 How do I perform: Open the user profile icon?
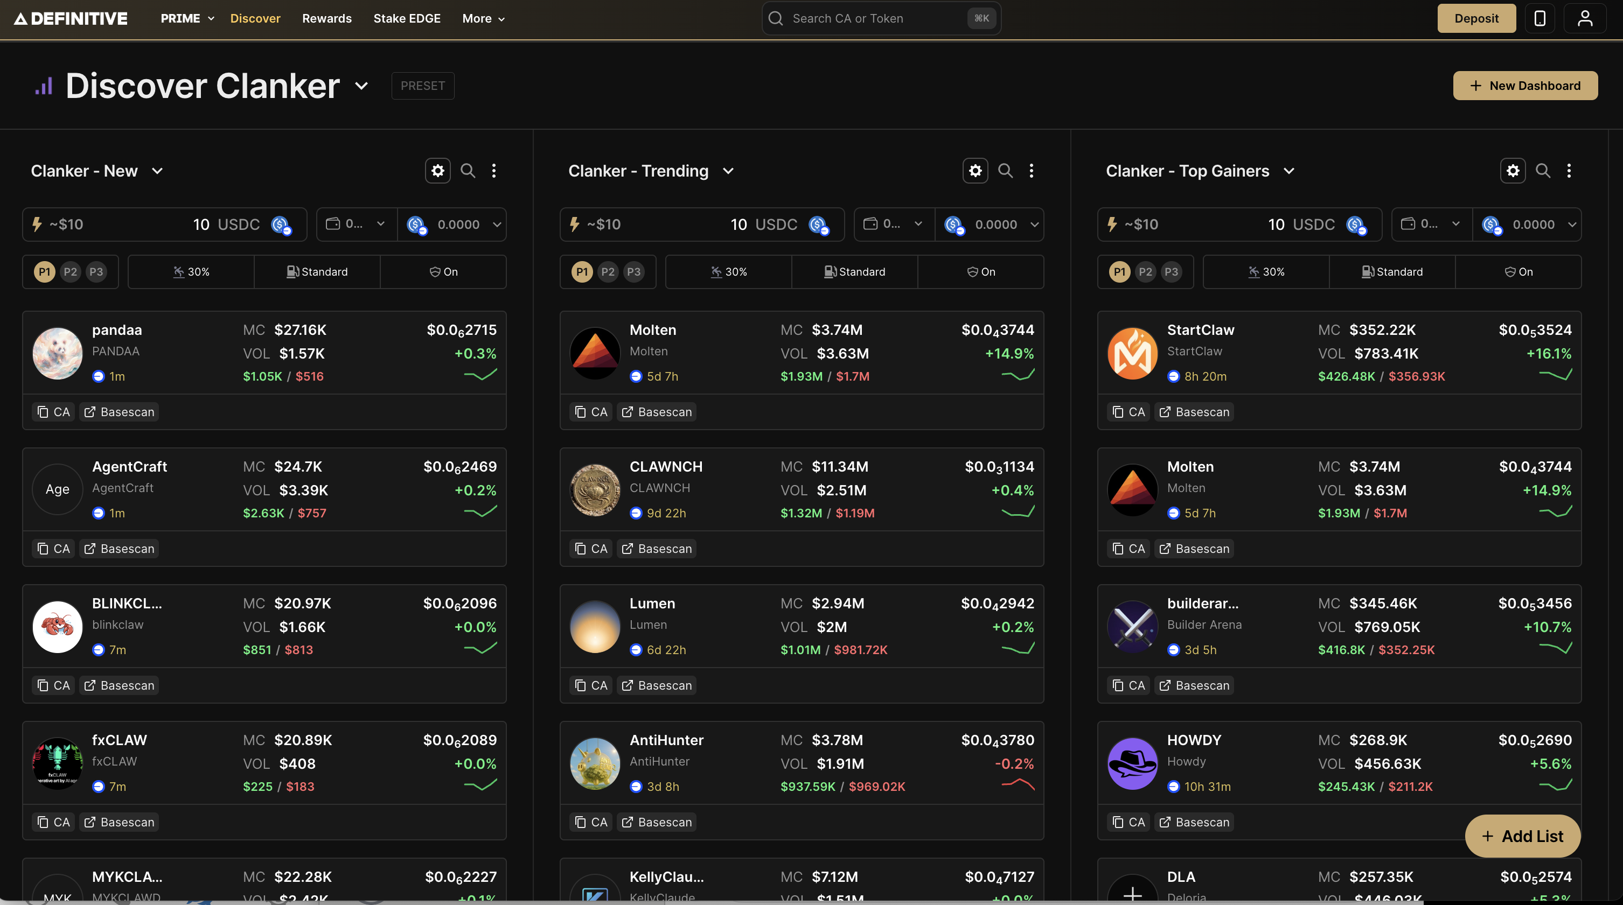pos(1585,18)
